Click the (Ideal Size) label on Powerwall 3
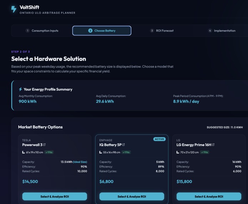Viewport: 248px width, 204px height. [80, 162]
